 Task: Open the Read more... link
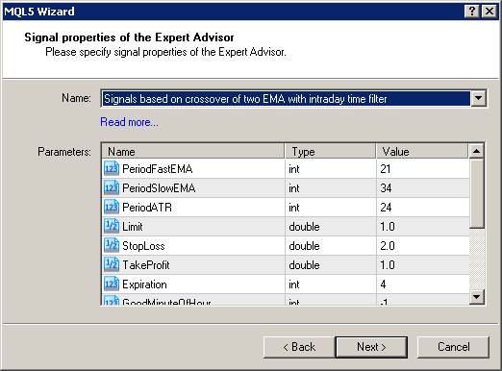point(129,122)
